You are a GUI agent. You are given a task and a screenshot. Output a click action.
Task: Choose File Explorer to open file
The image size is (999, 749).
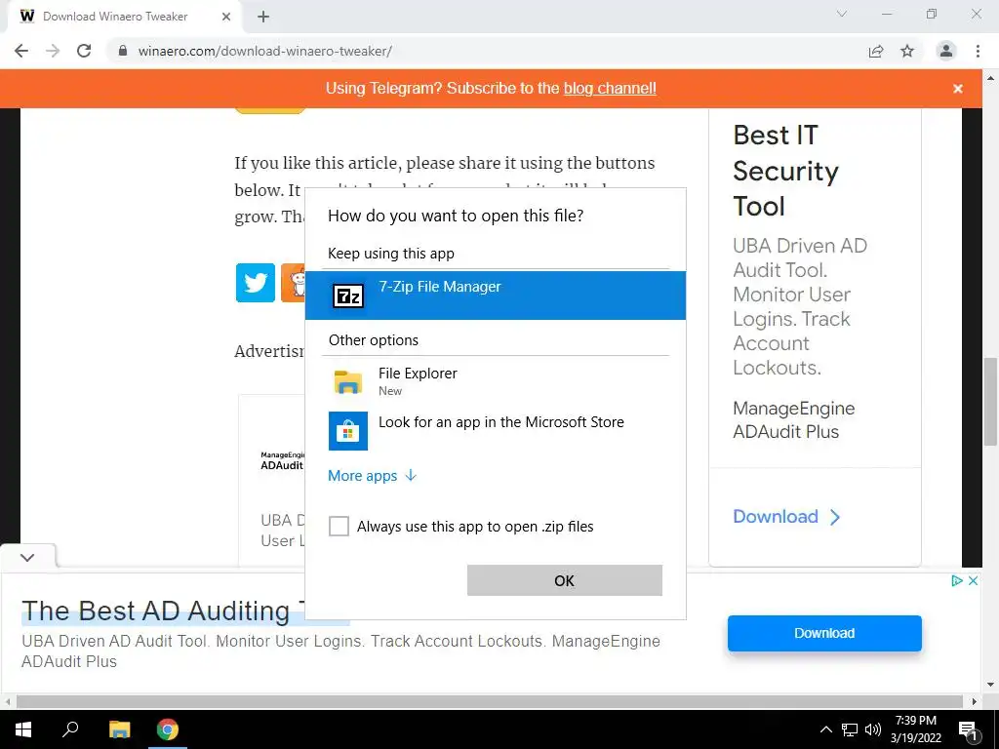(x=495, y=381)
